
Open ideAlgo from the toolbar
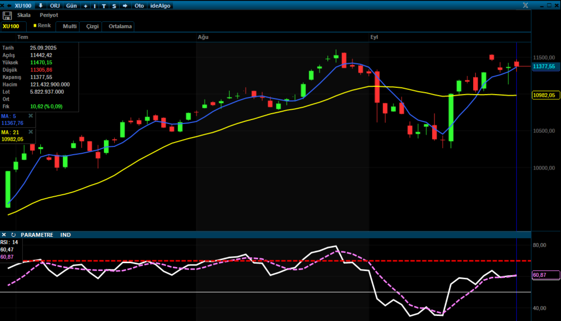[x=160, y=6]
